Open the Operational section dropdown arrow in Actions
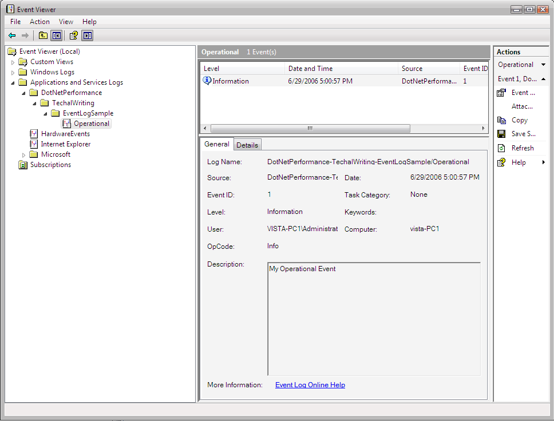This screenshot has width=554, height=421. (543, 65)
